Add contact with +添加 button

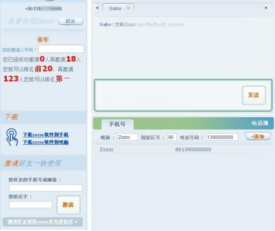(258, 136)
